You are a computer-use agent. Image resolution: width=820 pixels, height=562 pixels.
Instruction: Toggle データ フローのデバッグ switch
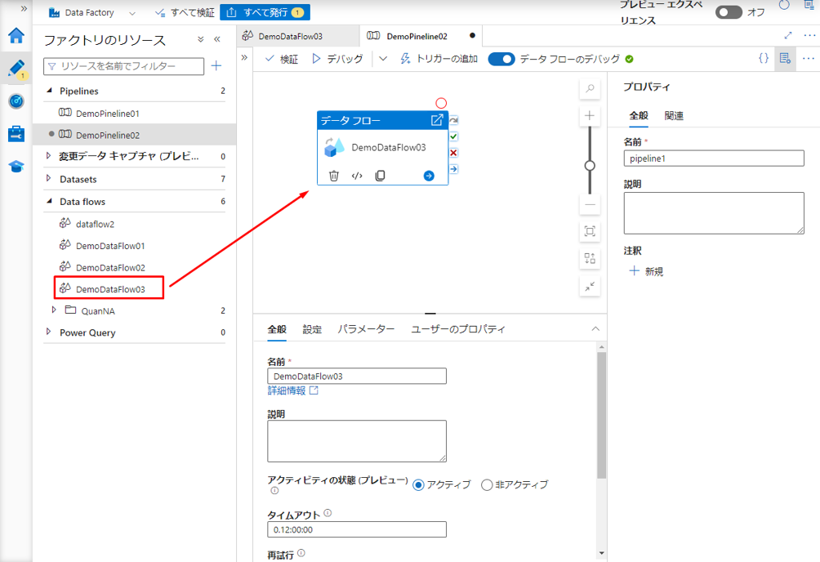[501, 59]
